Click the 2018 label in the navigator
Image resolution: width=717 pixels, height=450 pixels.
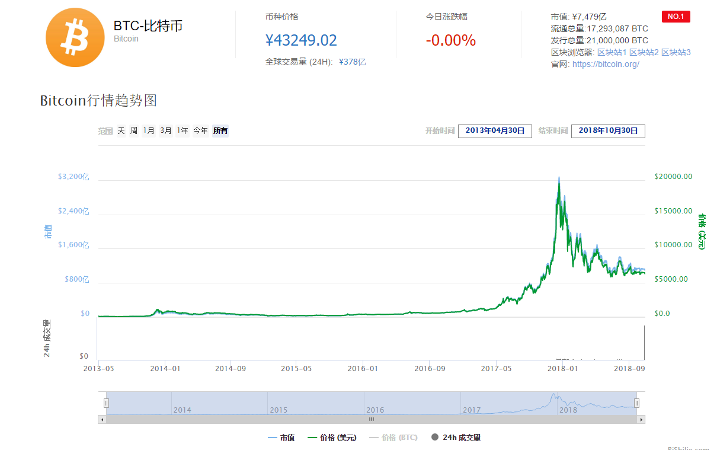(x=568, y=410)
